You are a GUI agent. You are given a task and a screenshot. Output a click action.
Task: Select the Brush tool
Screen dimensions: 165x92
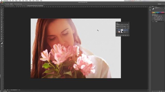[x=2, y=19]
